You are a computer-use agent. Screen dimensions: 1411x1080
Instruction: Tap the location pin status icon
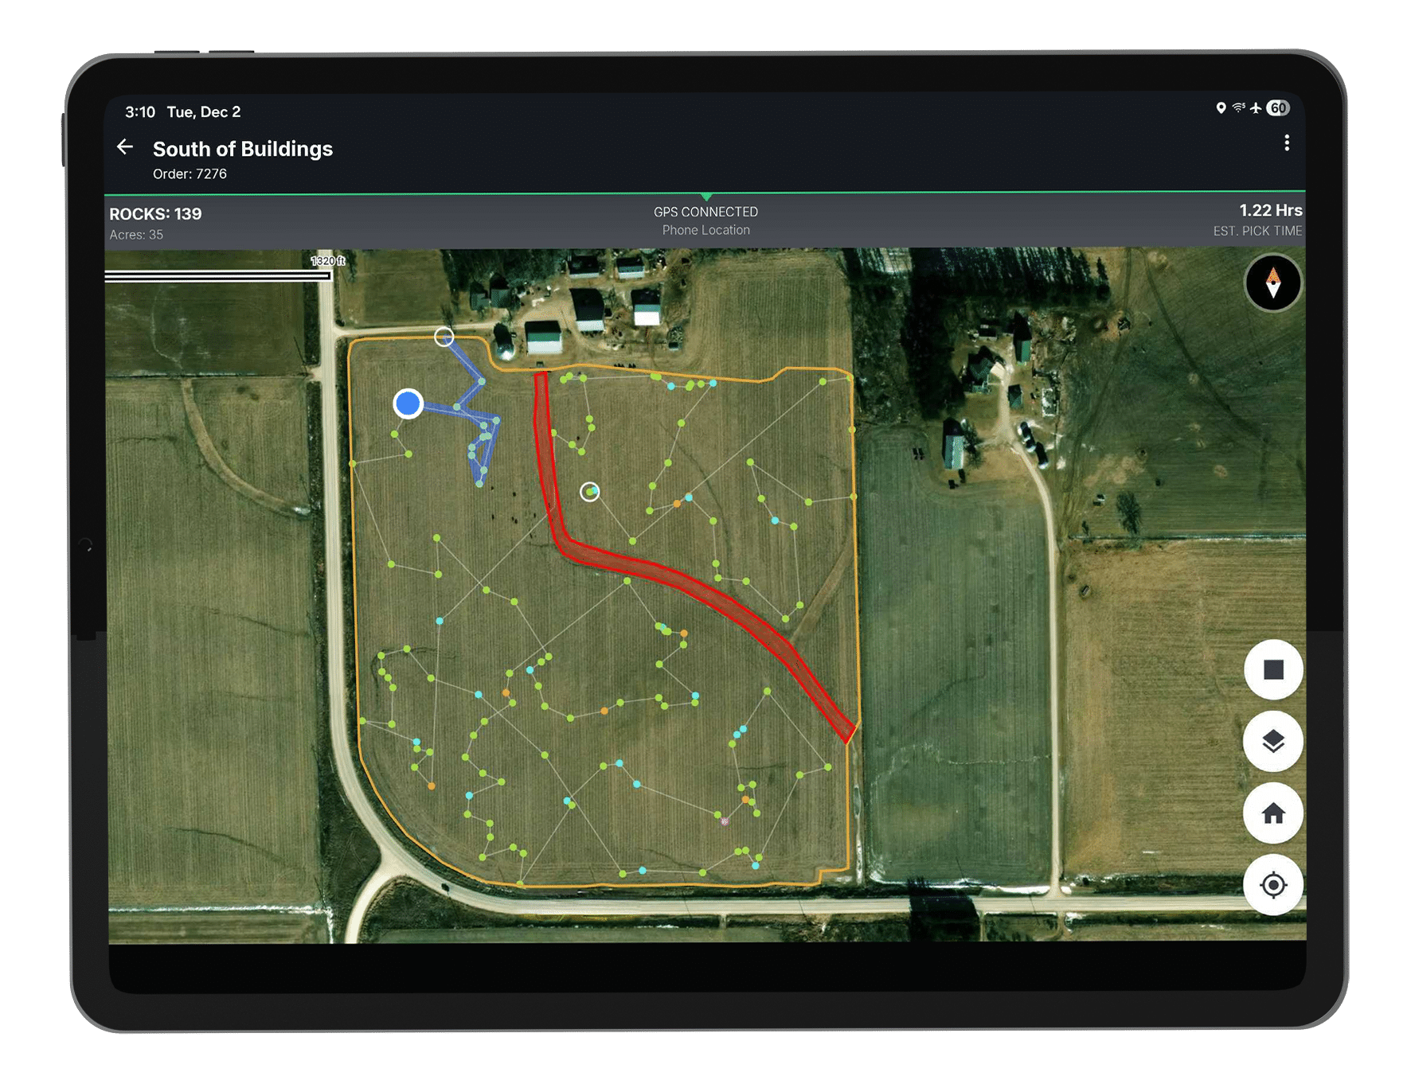[x=1221, y=108]
